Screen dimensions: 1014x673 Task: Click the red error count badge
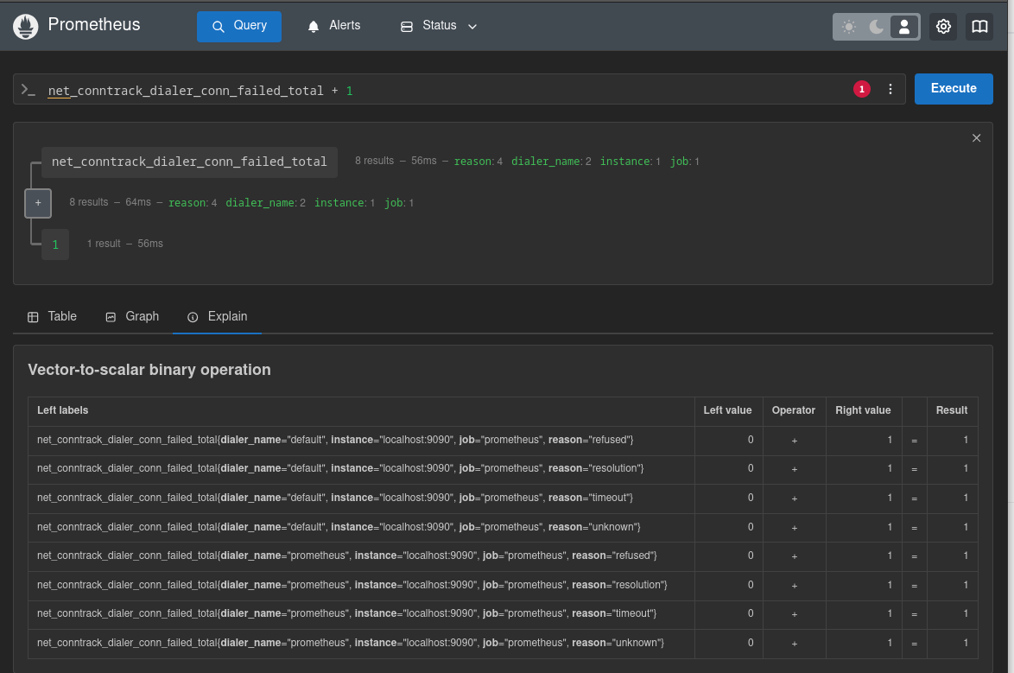coord(861,89)
